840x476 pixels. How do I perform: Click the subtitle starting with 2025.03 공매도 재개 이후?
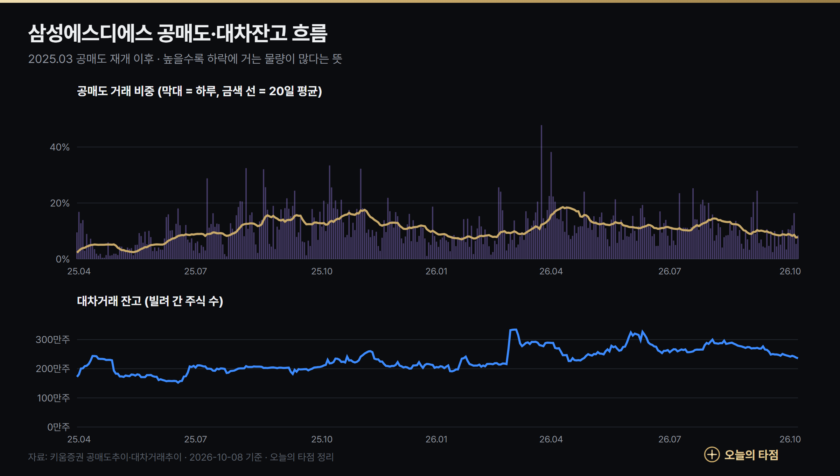(x=185, y=58)
